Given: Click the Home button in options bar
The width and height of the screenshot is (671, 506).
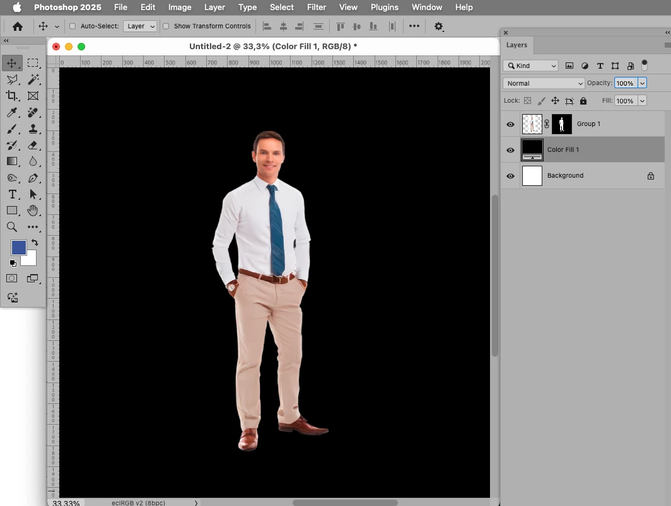Looking at the screenshot, I should tap(18, 26).
